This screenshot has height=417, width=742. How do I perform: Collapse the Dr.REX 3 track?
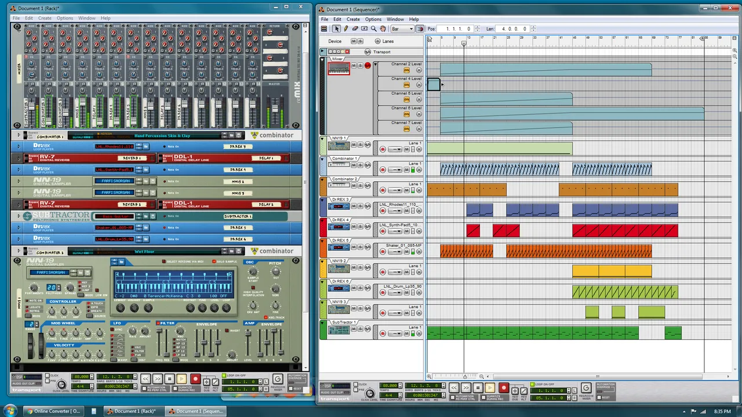point(322,200)
